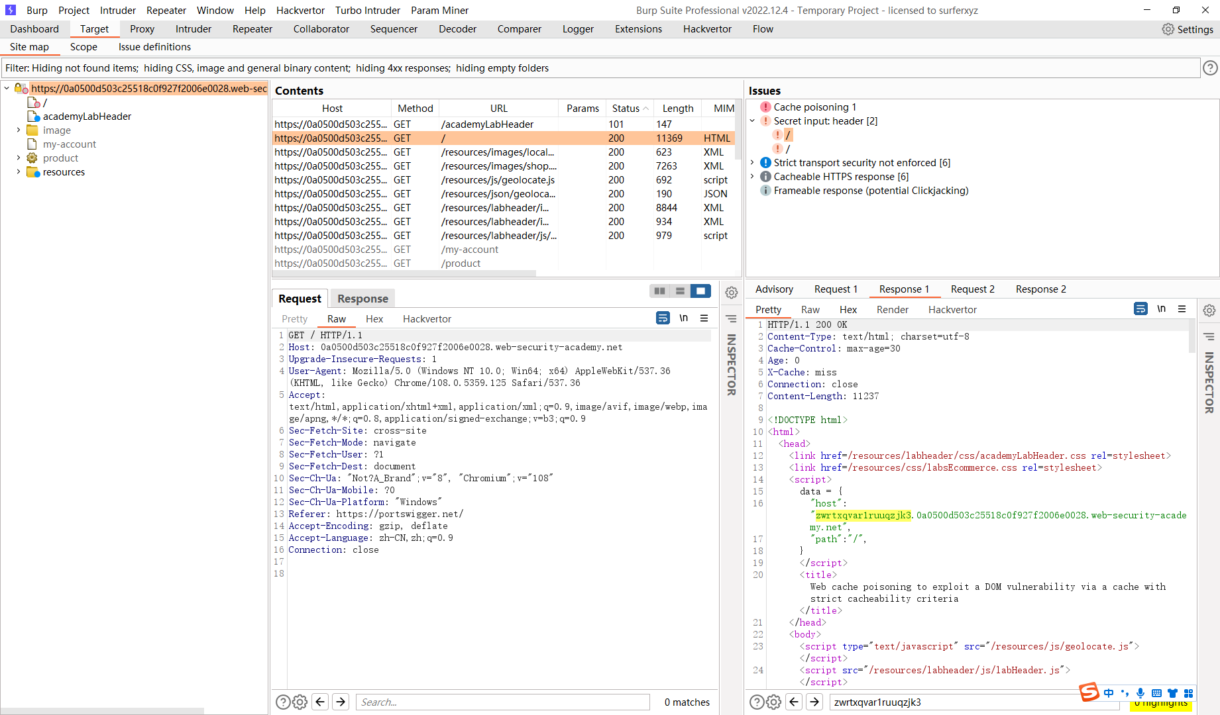Screen dimensions: 1220x715
Task: Click Sogou keyboard icon in IME toolbar
Action: point(1156,693)
